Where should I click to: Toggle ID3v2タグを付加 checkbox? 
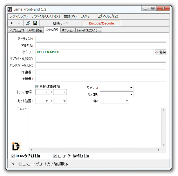coord(12,156)
